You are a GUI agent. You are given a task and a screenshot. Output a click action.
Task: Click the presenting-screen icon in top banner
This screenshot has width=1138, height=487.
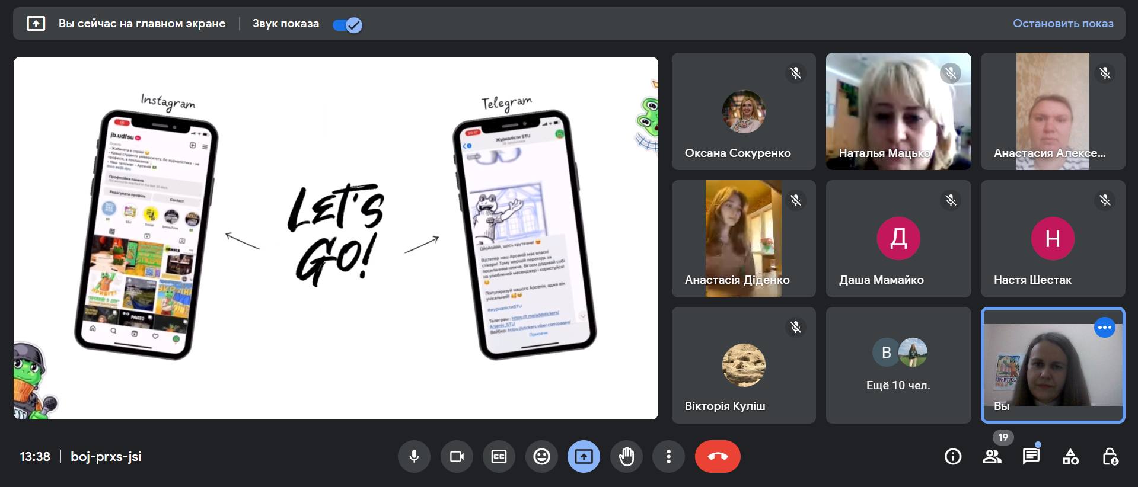[x=36, y=24]
